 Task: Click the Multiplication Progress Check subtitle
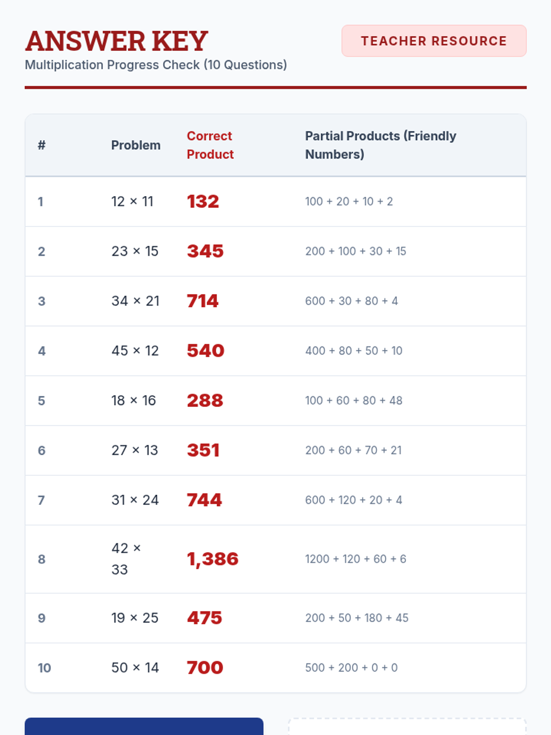[x=156, y=65]
